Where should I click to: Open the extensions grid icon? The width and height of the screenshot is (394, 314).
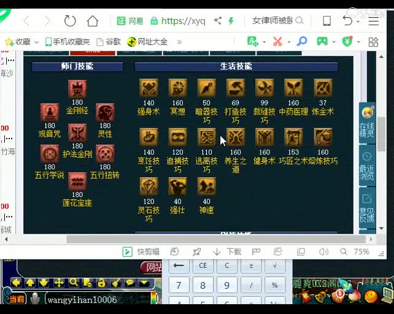click(x=373, y=42)
